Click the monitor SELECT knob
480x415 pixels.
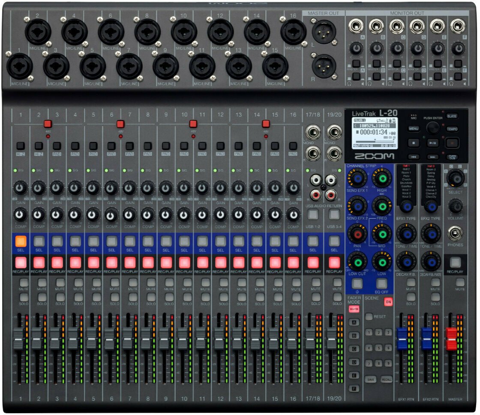coord(456,177)
